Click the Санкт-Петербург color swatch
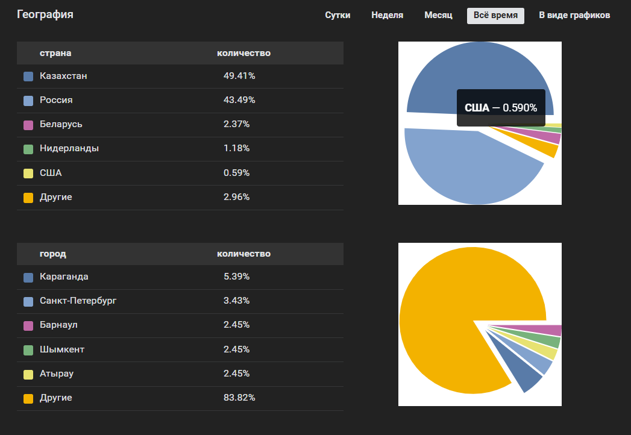The image size is (631, 435). [x=28, y=301]
